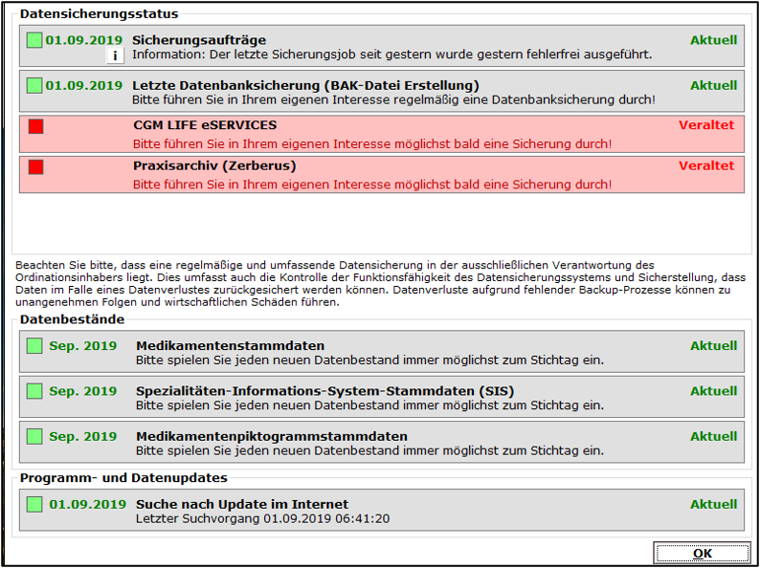The width and height of the screenshot is (760, 568).
Task: Click regelmäßig Datenbanksicherung hint under Letzte Datenbanksicherung
Action: 394,100
